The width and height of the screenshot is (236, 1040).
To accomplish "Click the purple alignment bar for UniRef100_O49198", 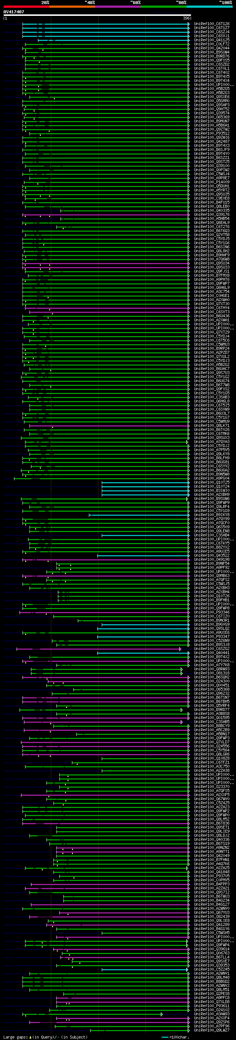I will click(106, 559).
